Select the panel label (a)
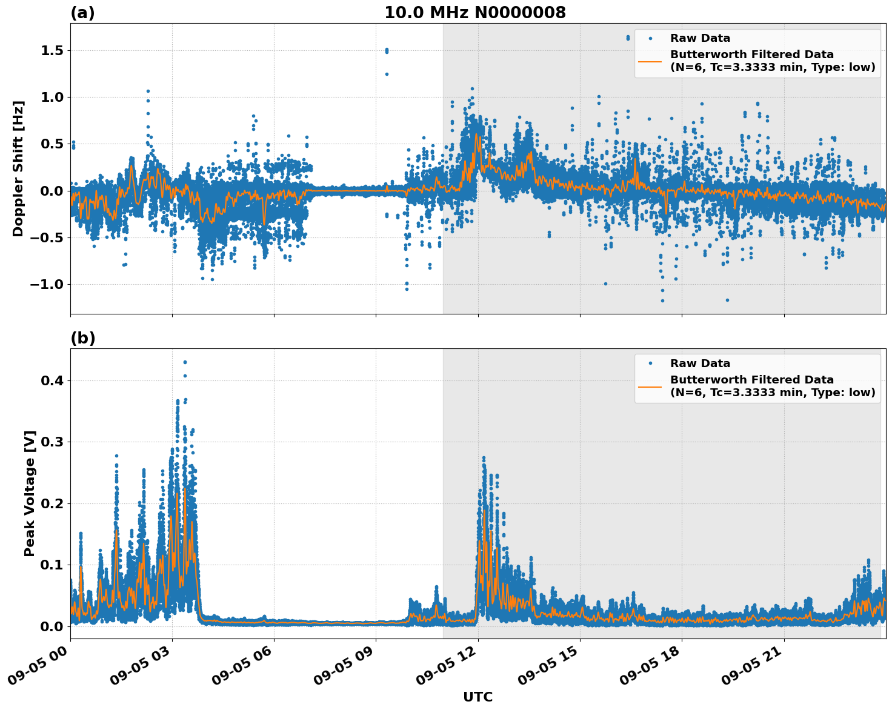This screenshot has width=892, height=710. (x=83, y=11)
